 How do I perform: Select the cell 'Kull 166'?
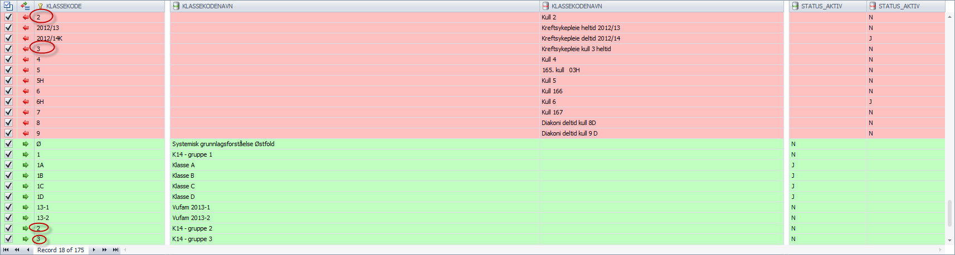(x=662, y=91)
